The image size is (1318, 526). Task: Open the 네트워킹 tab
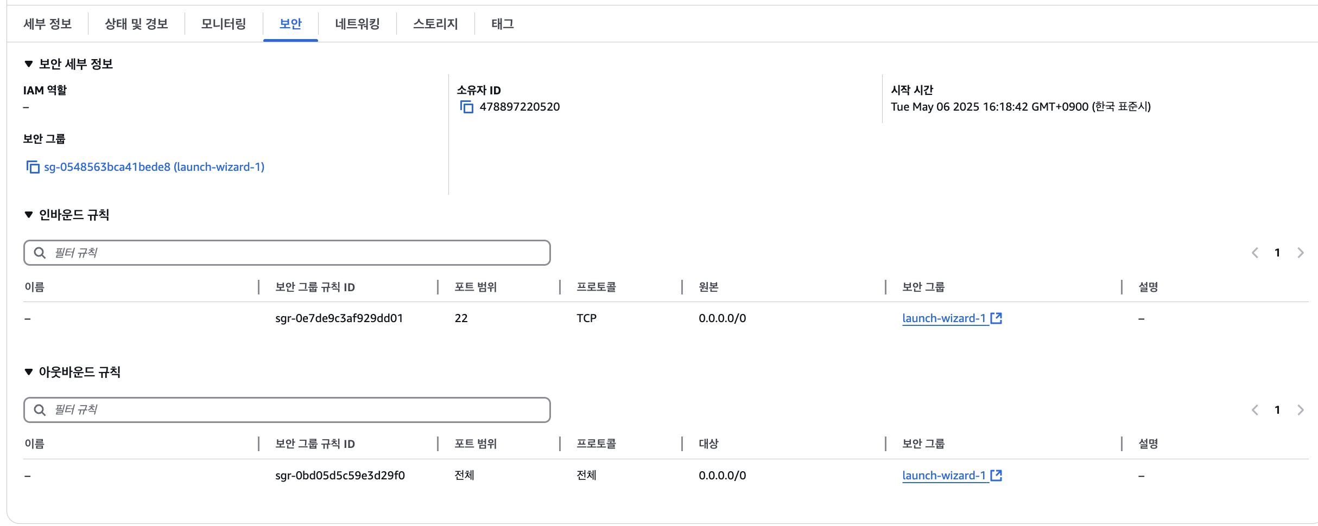pyautogui.click(x=357, y=24)
